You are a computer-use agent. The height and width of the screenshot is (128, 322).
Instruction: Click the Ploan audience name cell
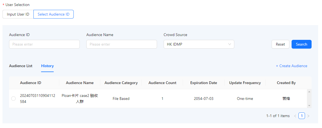(x=80, y=99)
